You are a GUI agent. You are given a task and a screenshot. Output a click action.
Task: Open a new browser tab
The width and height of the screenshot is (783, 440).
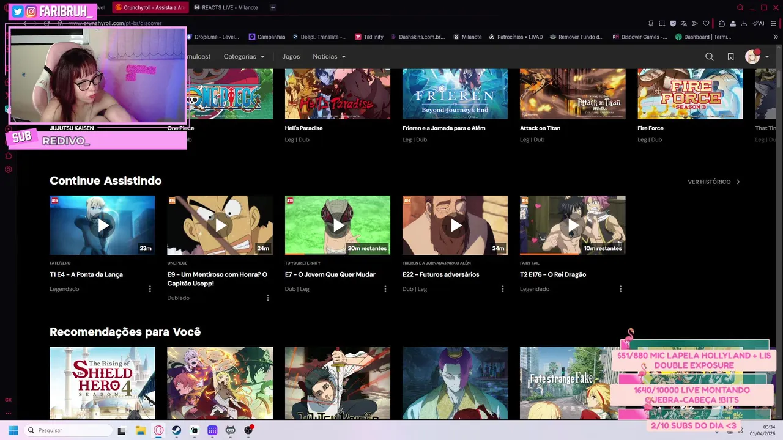[x=273, y=7]
